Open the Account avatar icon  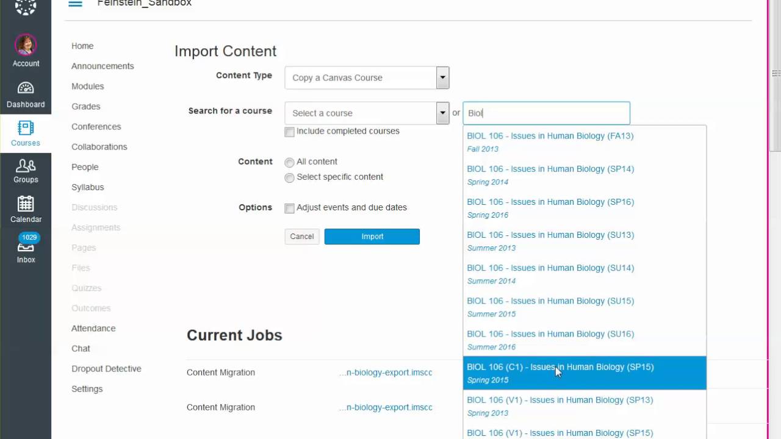(26, 45)
